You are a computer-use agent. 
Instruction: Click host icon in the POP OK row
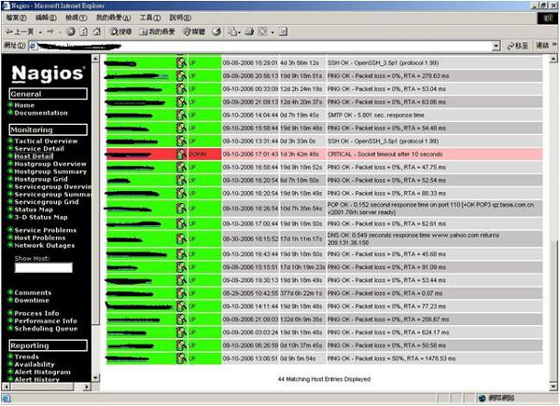pyautogui.click(x=181, y=209)
